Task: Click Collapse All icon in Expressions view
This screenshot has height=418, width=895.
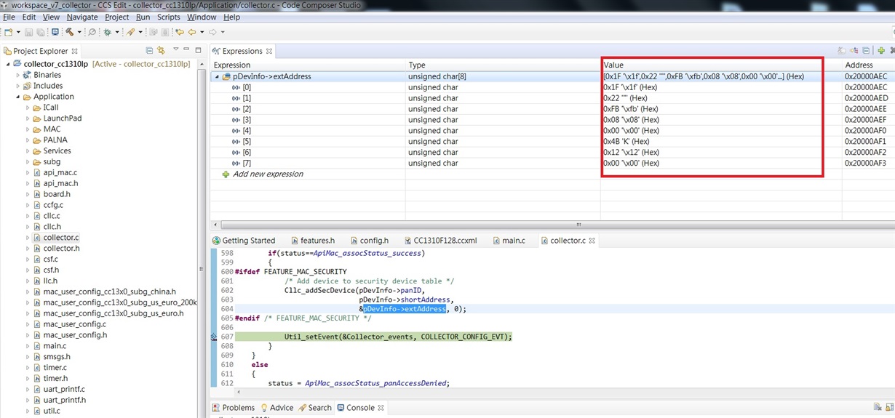Action: click(865, 51)
